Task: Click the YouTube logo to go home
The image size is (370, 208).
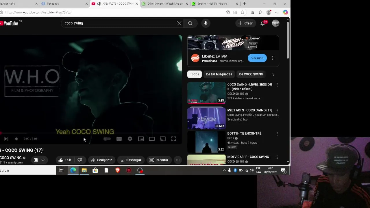Action: 9,23
